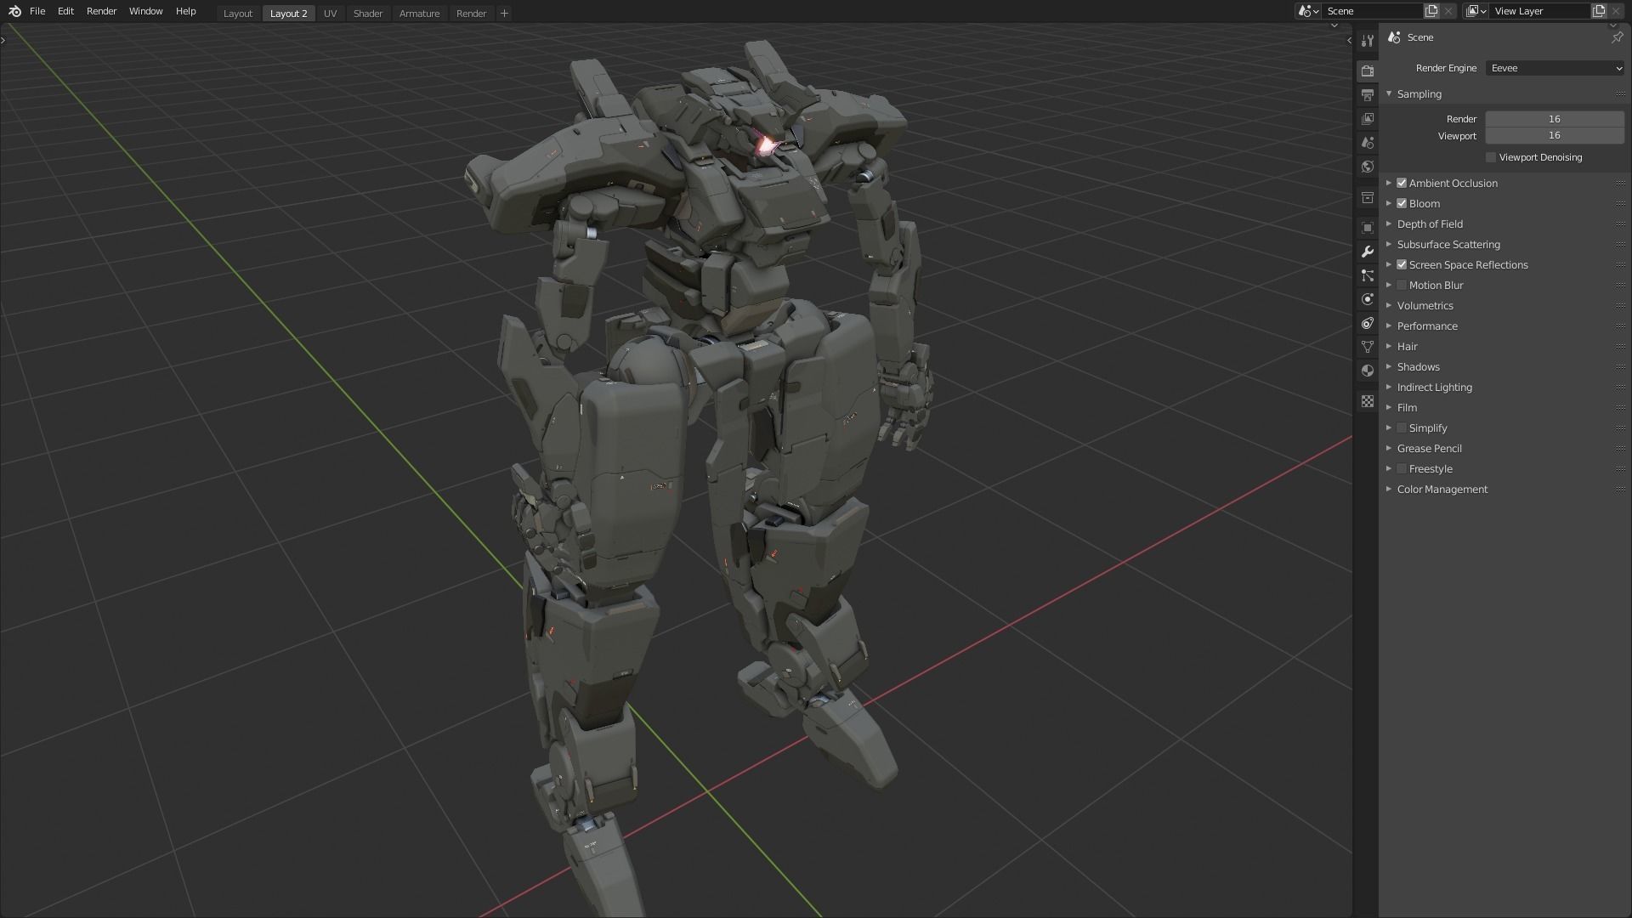Open the scene browse dropdown in the top bar
Image resolution: width=1632 pixels, height=918 pixels.
coord(1308,11)
